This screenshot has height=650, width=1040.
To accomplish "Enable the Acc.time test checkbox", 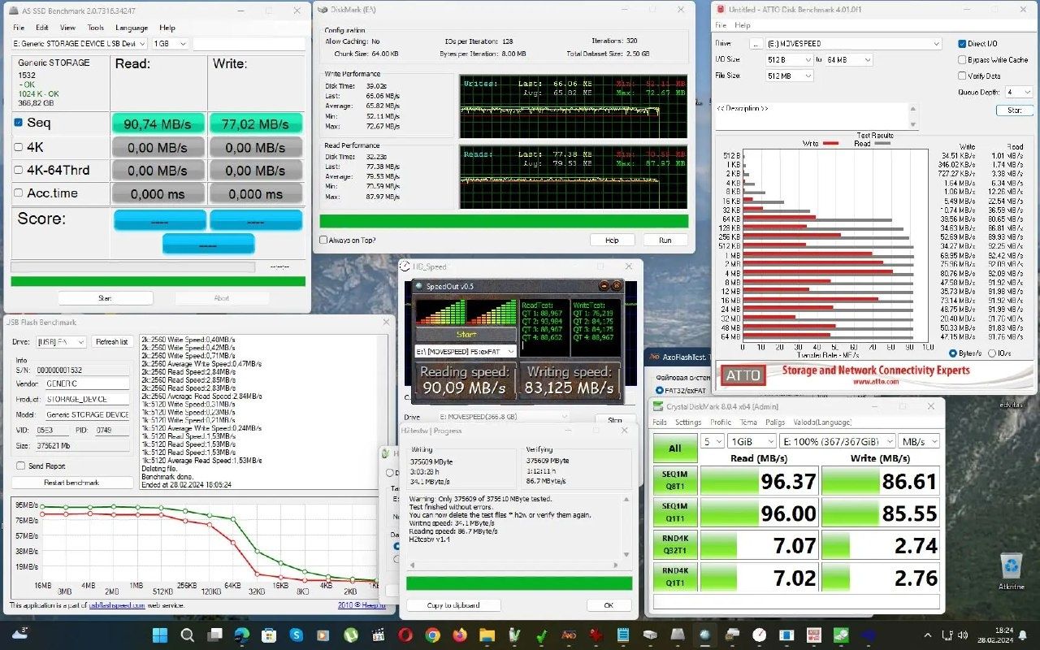I will pyautogui.click(x=19, y=193).
